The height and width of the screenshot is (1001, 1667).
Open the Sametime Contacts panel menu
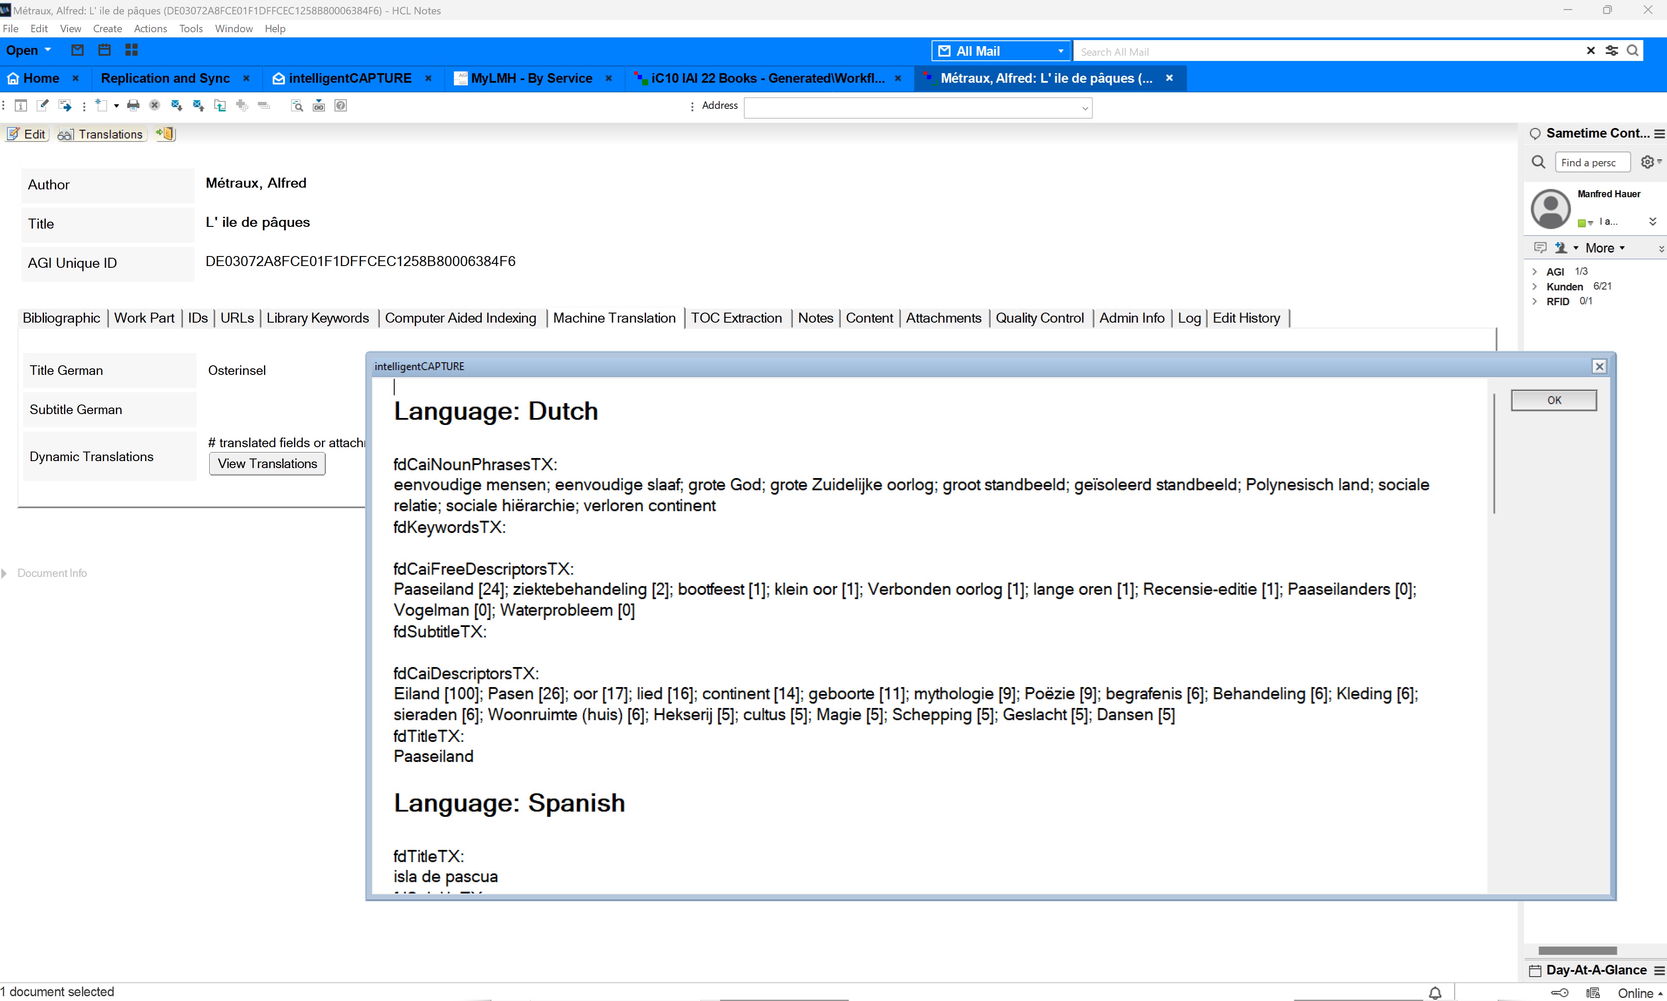point(1659,134)
